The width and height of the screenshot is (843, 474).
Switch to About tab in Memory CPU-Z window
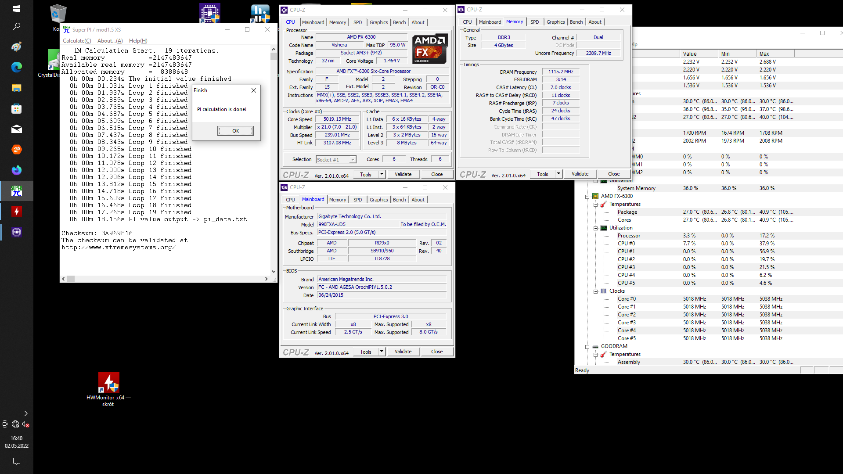coord(595,22)
